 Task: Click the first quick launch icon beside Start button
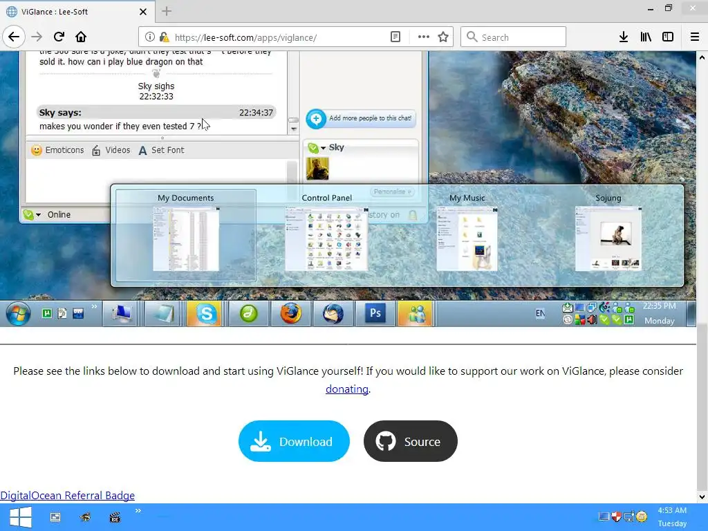(x=55, y=517)
